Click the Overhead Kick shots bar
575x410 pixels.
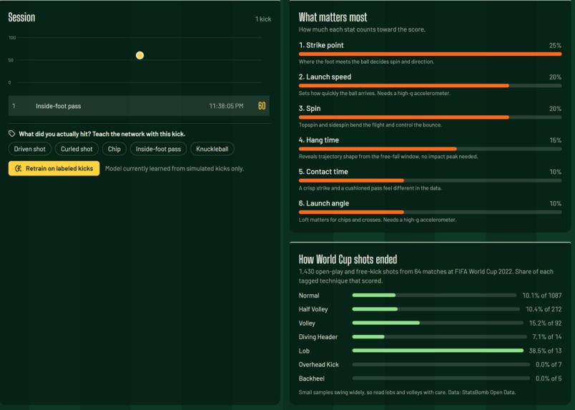tap(441, 364)
